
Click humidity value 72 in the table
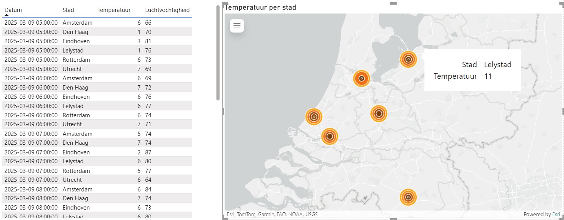(x=148, y=88)
